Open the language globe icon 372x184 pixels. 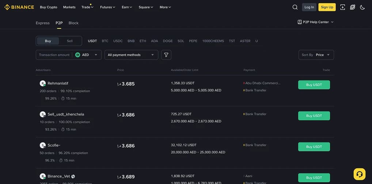(353, 7)
